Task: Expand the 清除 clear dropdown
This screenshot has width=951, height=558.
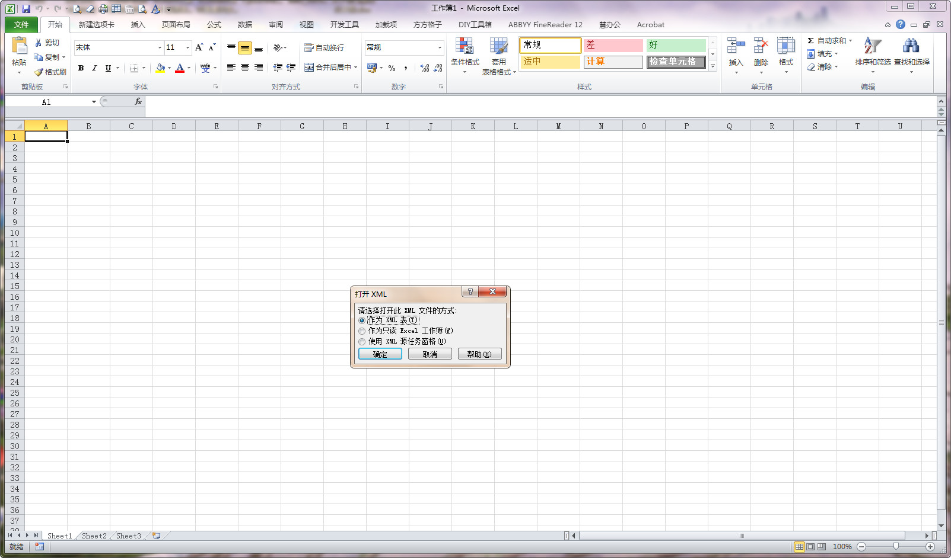Action: (836, 67)
